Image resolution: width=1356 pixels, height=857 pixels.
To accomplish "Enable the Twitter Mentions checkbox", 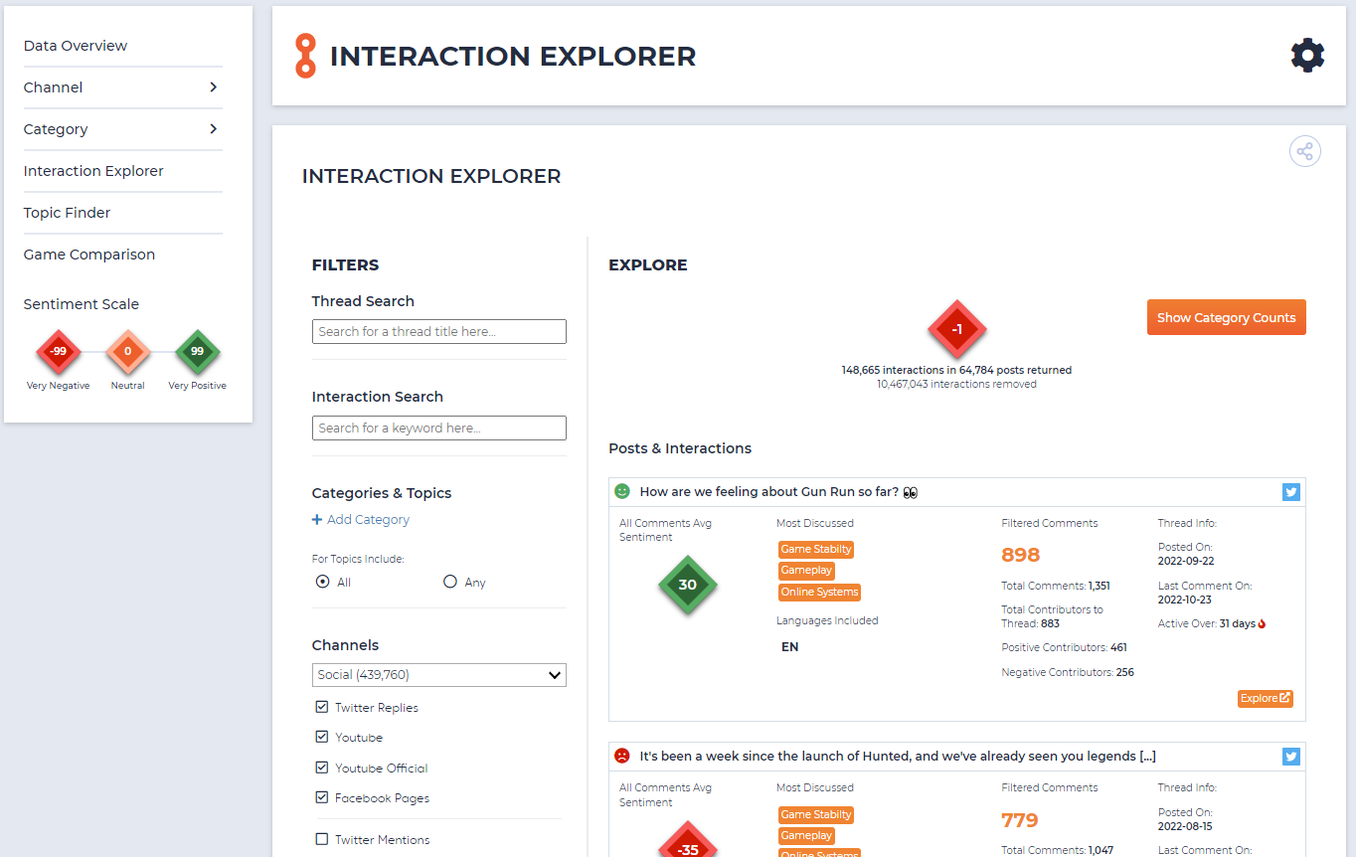I will point(321,839).
